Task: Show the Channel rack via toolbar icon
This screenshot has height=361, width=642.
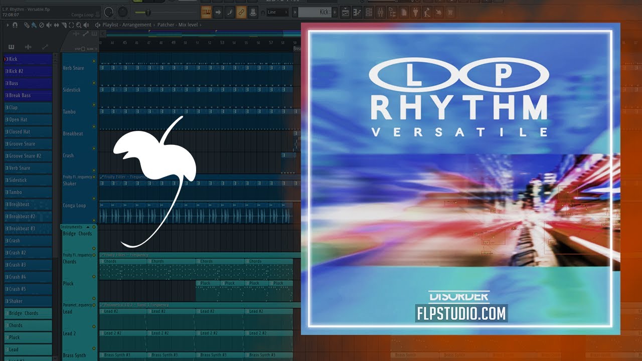Action: coord(370,12)
